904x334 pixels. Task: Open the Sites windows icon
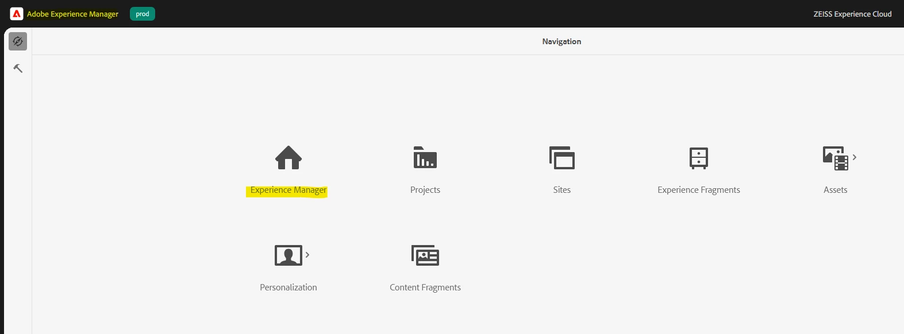562,158
